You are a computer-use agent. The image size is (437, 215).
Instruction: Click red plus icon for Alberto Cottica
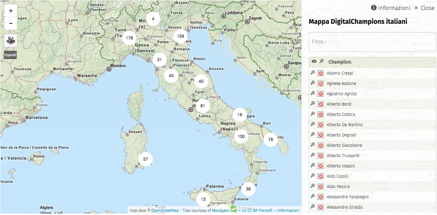320,114
